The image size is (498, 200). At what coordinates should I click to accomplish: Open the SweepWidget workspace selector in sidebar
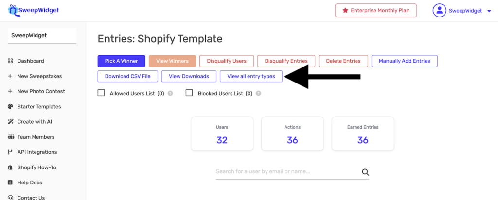[x=42, y=35]
